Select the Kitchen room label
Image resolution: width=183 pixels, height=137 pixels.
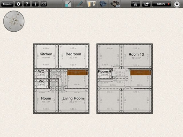[46, 54]
